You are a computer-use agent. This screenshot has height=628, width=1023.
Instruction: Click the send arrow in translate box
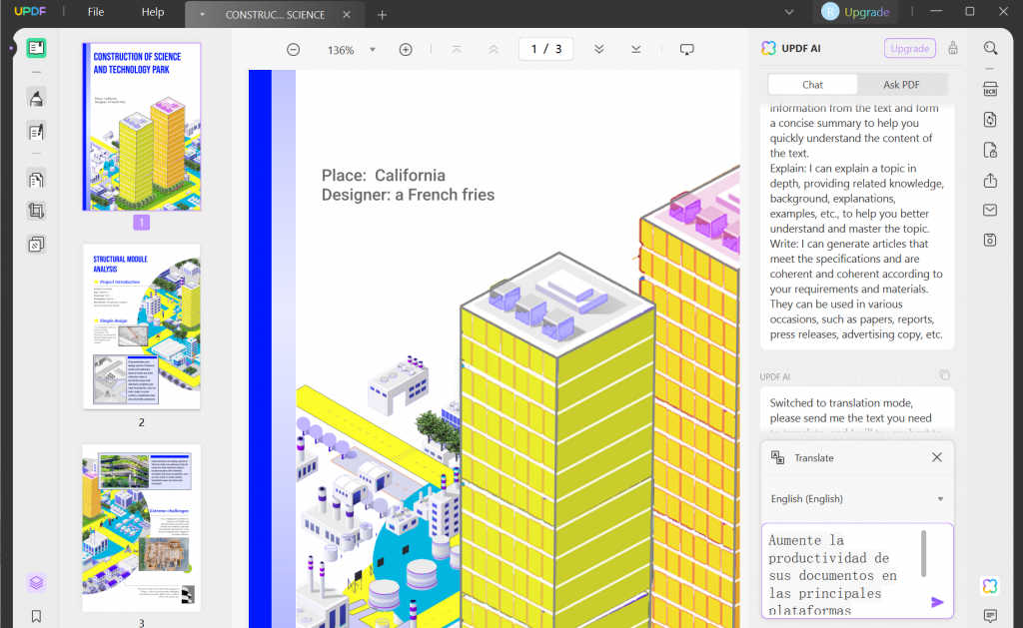coord(937,602)
